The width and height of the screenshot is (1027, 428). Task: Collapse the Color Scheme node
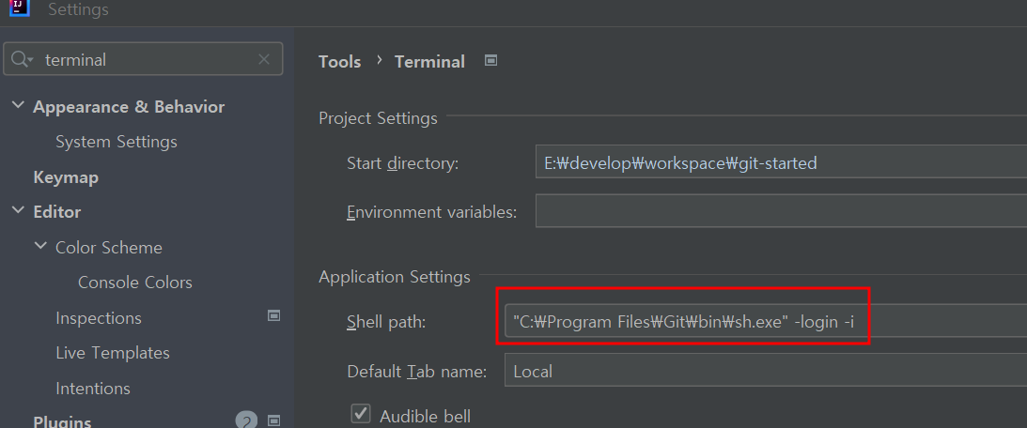coord(40,247)
